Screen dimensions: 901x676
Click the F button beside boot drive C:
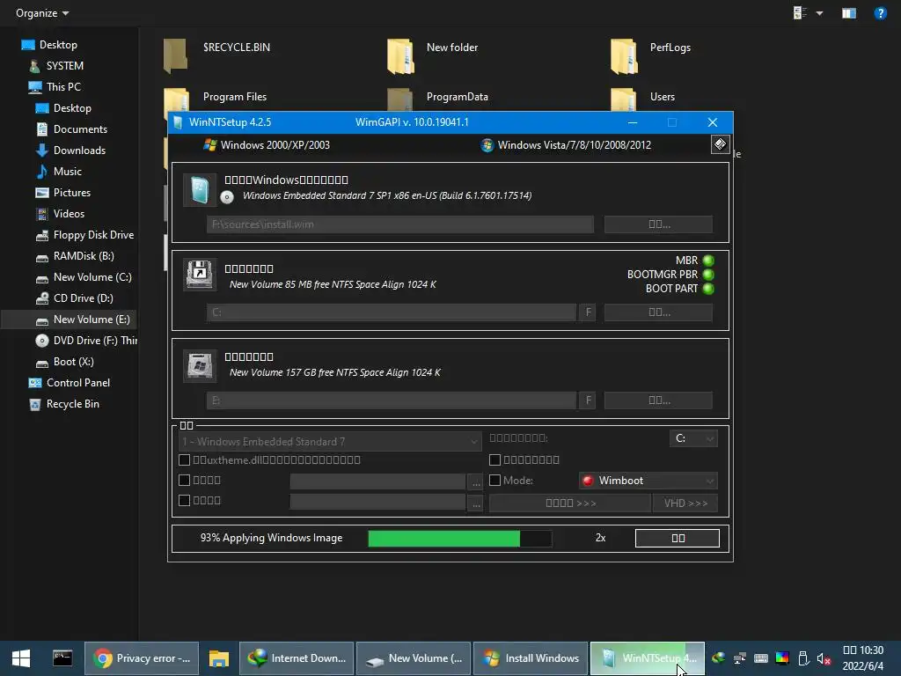[x=587, y=312]
